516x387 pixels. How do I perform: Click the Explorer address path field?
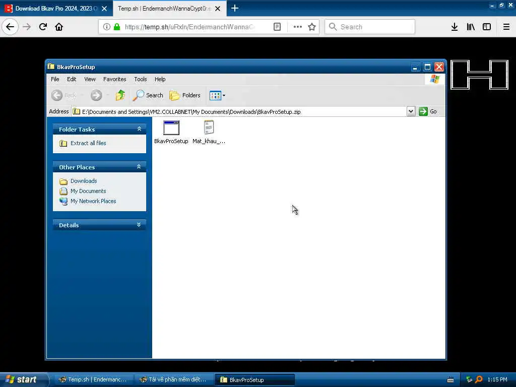pos(239,111)
